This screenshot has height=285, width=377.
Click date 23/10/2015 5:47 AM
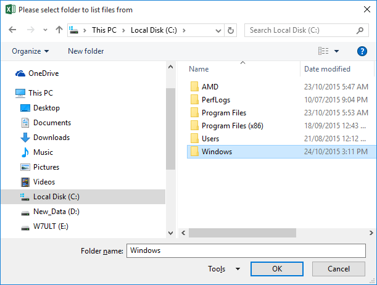tap(336, 87)
